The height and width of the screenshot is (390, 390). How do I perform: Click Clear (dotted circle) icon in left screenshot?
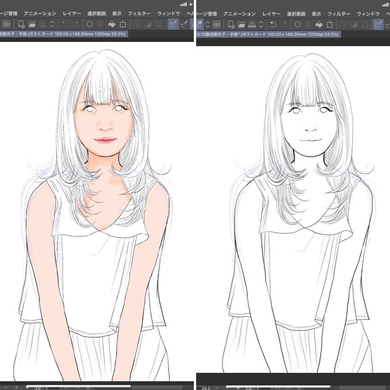click(89, 24)
